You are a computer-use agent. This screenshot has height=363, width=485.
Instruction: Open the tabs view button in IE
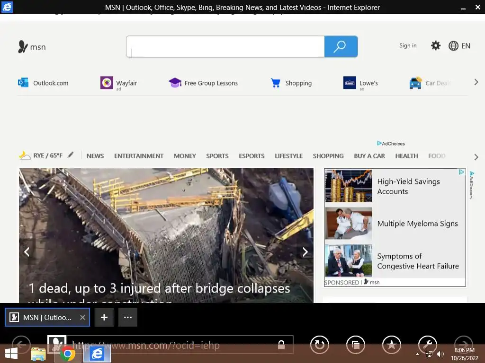click(356, 345)
